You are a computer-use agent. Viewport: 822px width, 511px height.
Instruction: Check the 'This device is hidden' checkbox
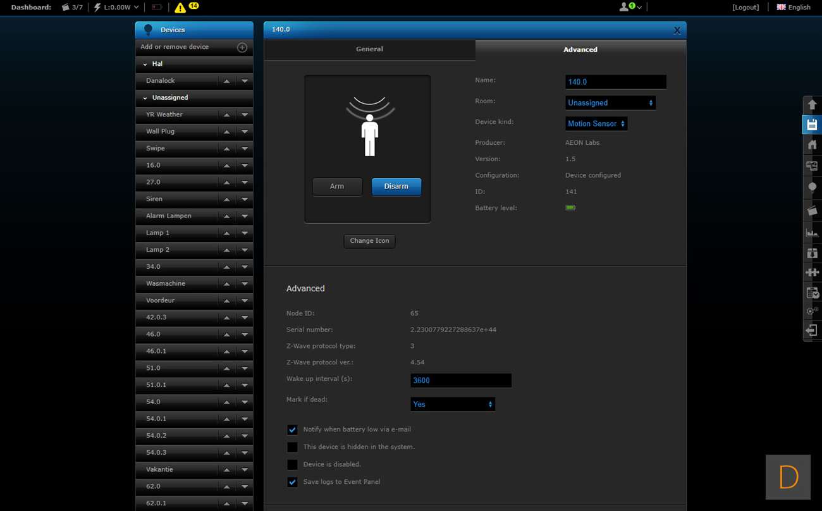click(x=292, y=447)
